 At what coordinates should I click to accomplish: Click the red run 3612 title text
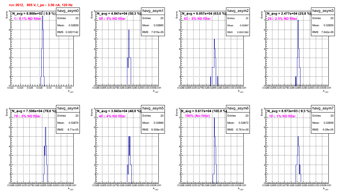41,5
